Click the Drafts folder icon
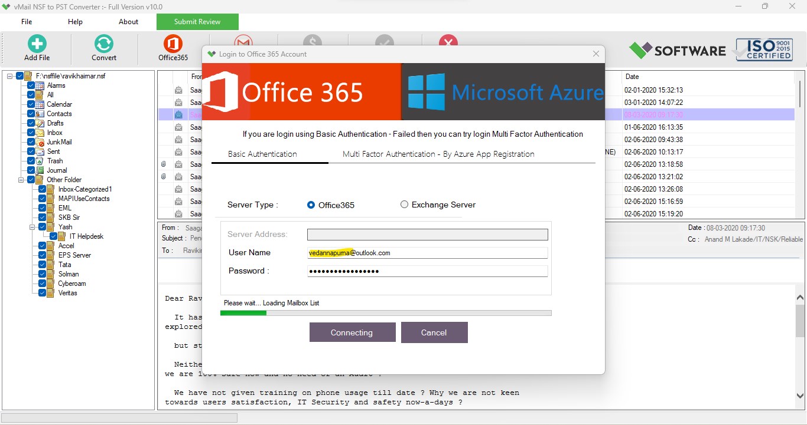The width and height of the screenshot is (807, 425). [x=40, y=123]
